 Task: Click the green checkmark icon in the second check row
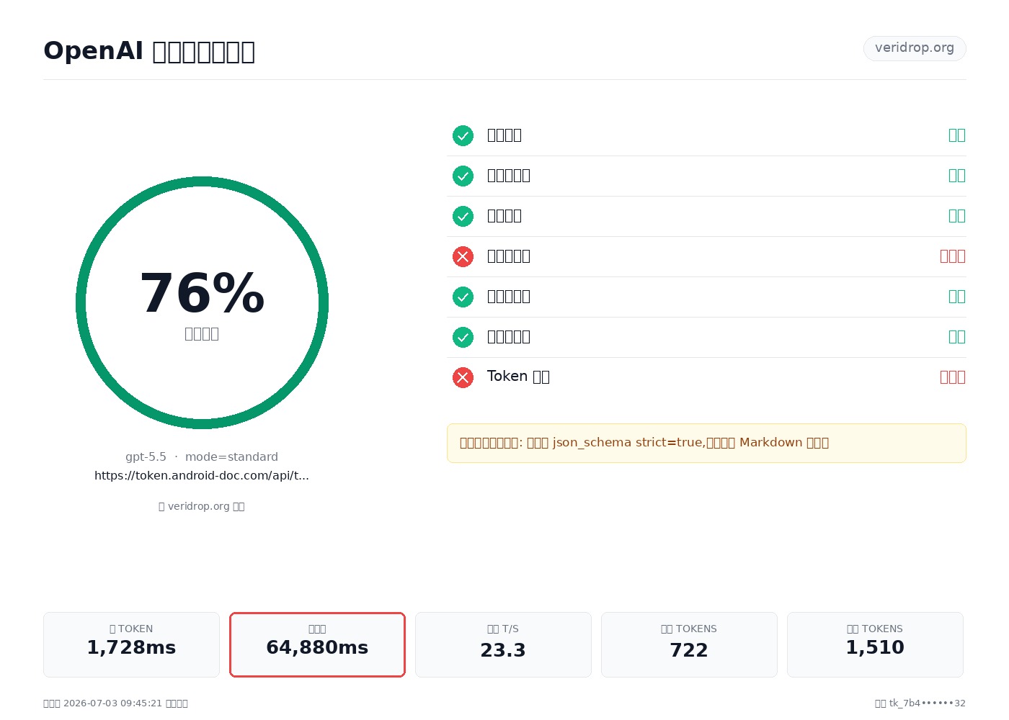463,176
